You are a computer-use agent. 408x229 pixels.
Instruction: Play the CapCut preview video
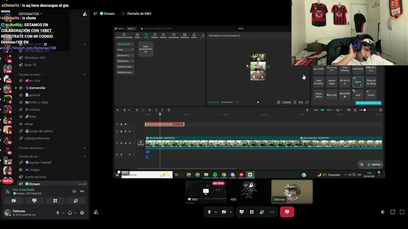tap(258, 102)
